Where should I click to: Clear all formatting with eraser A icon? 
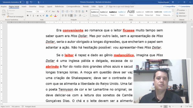tap(58, 11)
